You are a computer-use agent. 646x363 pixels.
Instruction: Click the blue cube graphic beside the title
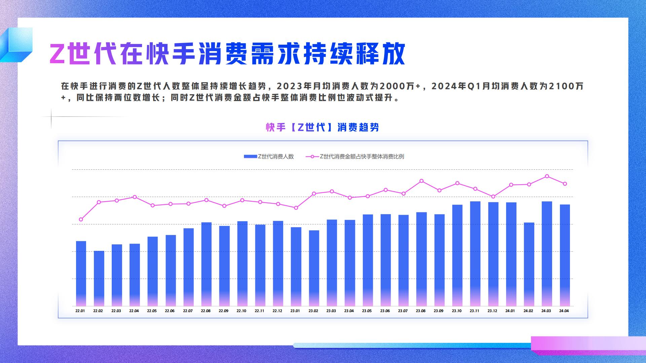16,45
